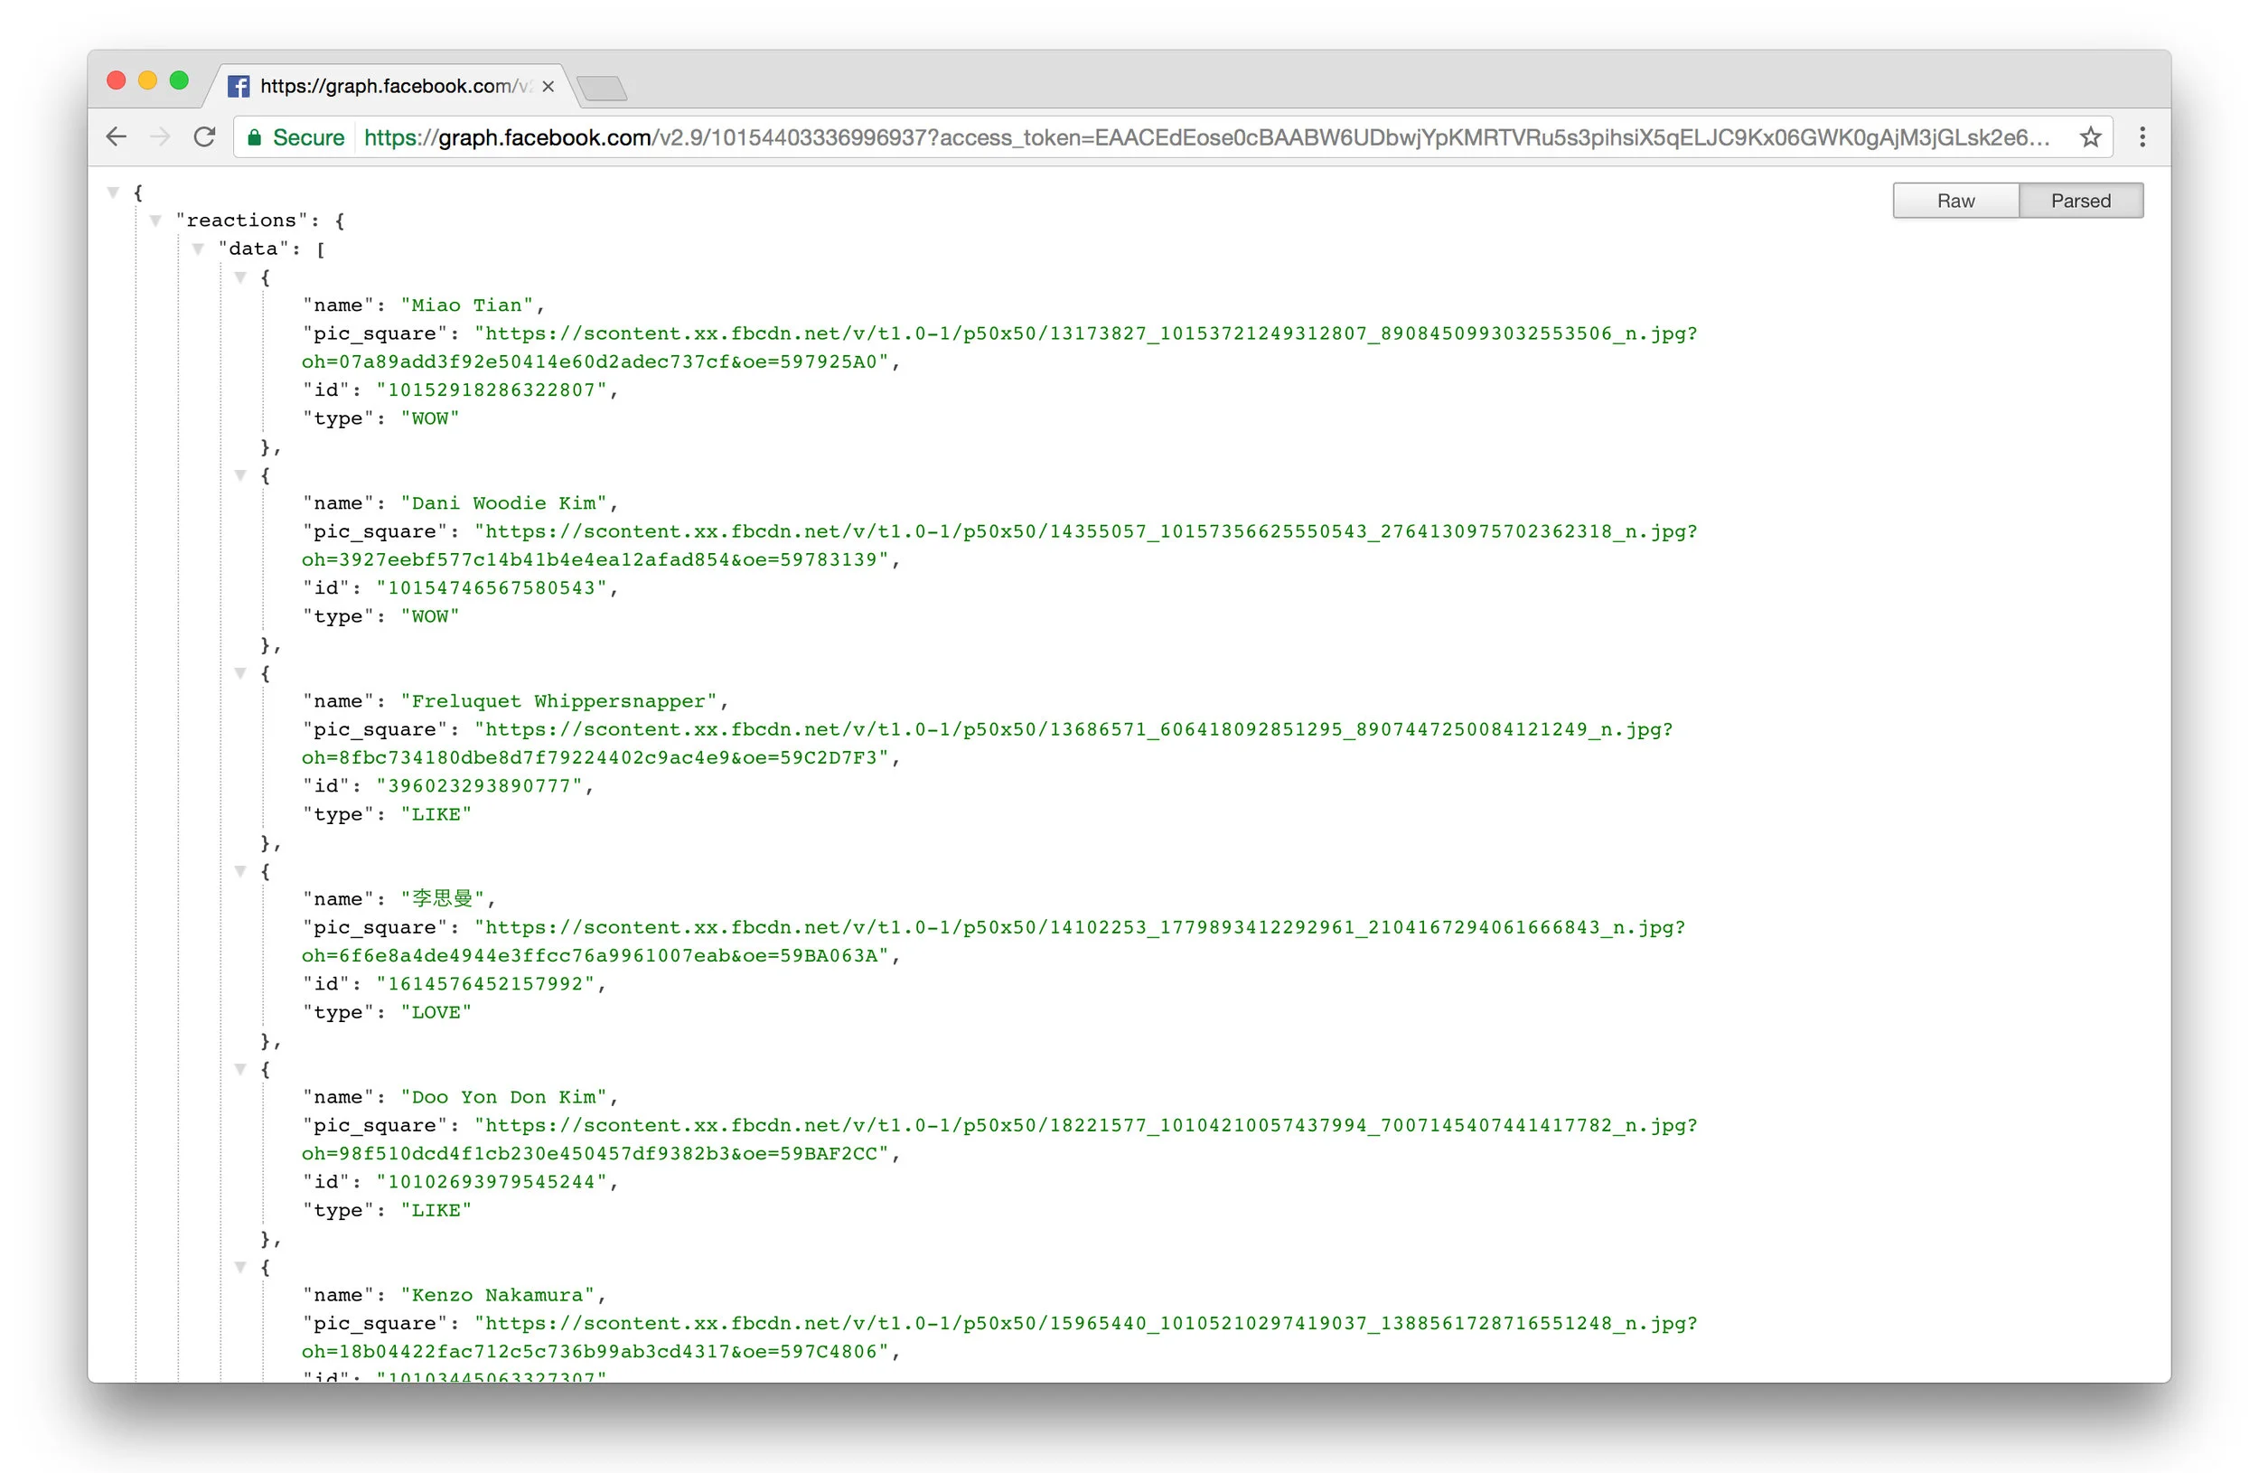Collapse the 李思曼 entry
This screenshot has height=1473, width=2259.
click(240, 871)
